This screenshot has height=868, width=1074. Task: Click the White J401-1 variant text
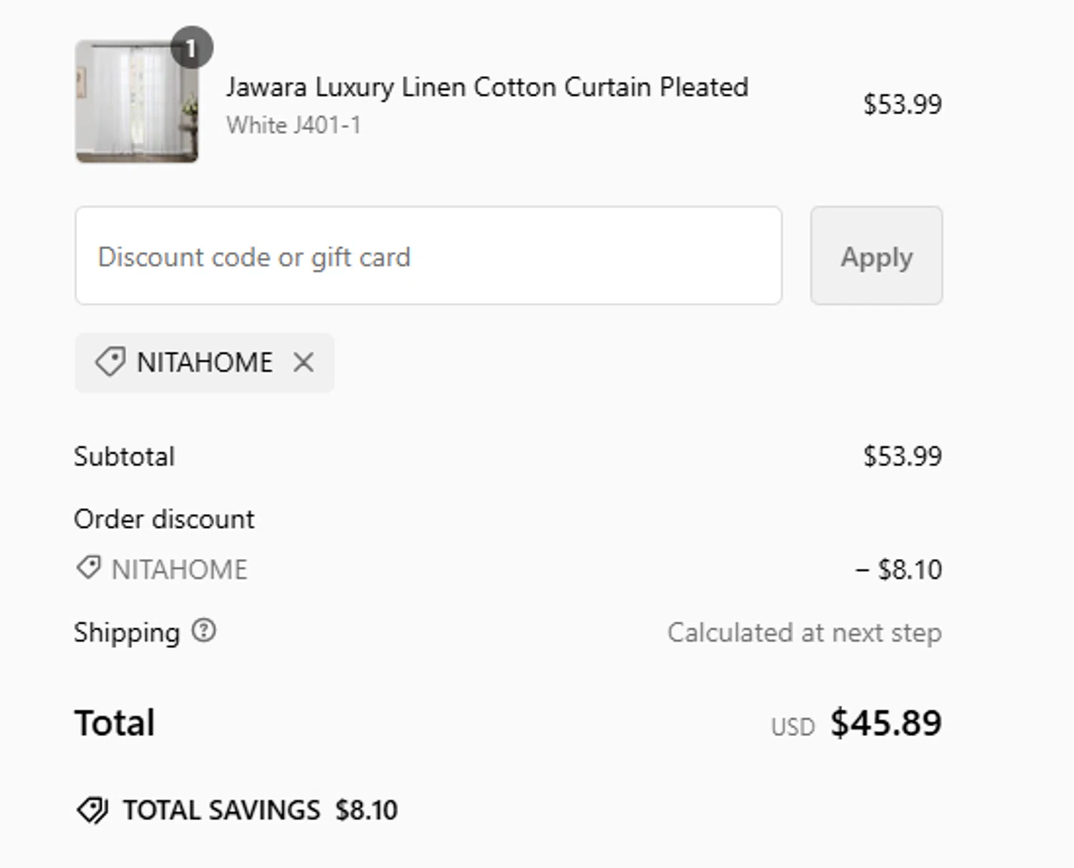click(294, 125)
